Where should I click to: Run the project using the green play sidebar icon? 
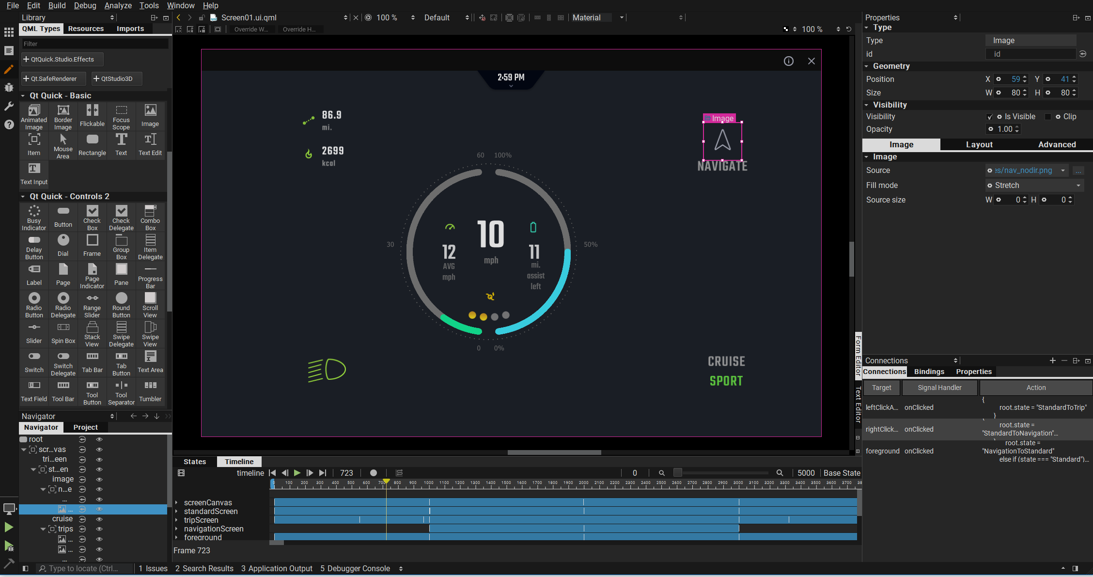(x=9, y=527)
